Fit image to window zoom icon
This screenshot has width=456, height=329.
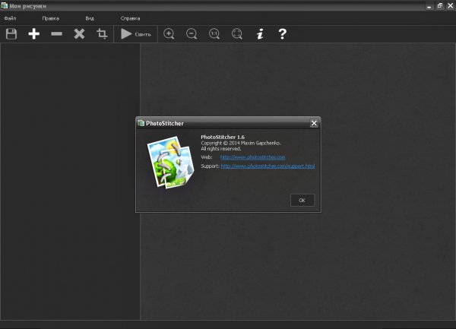(x=236, y=34)
